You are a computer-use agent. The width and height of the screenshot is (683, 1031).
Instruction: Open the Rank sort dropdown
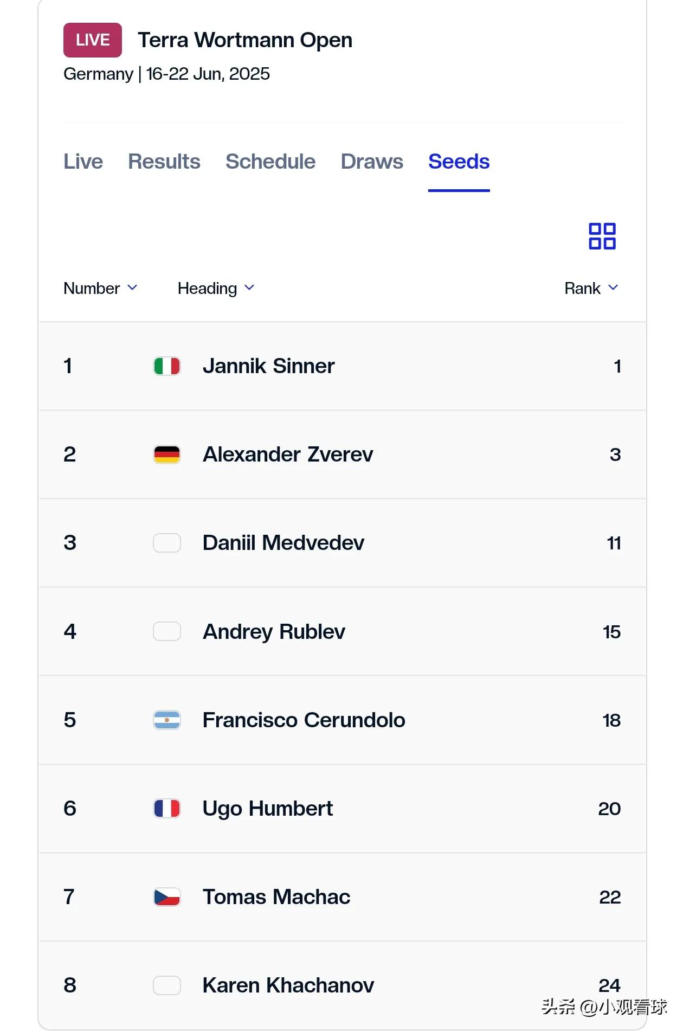point(591,288)
